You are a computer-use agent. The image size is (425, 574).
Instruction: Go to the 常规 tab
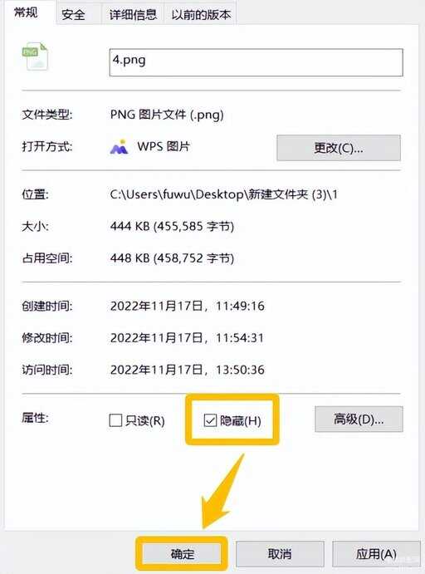pyautogui.click(x=26, y=12)
